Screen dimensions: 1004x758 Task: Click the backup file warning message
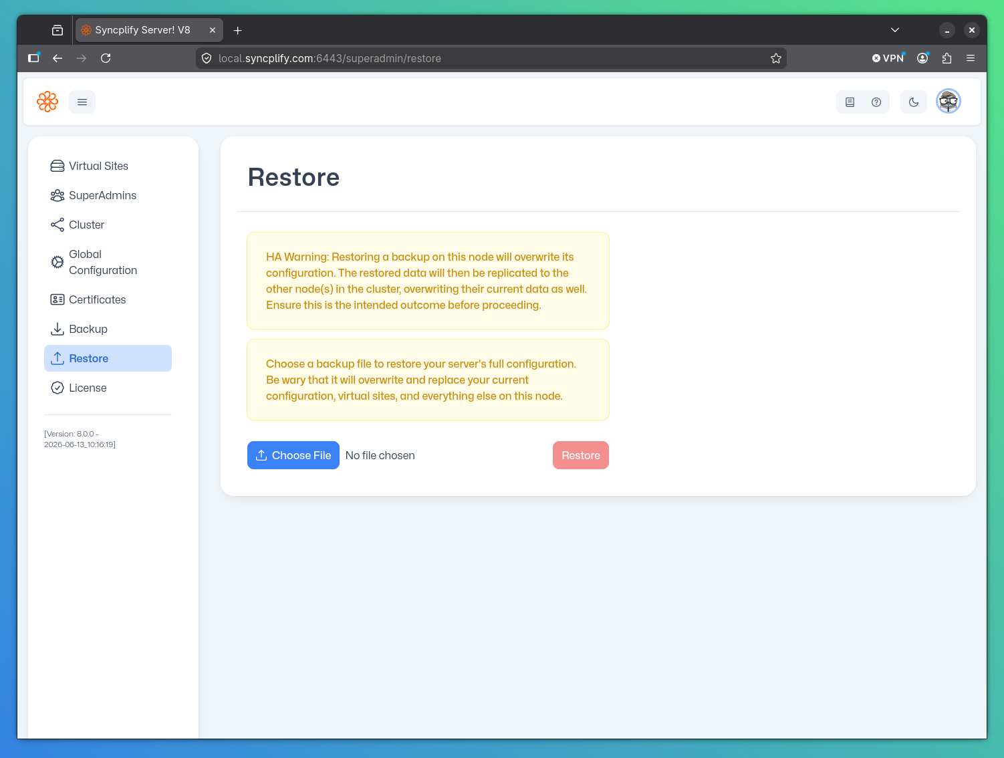point(428,380)
